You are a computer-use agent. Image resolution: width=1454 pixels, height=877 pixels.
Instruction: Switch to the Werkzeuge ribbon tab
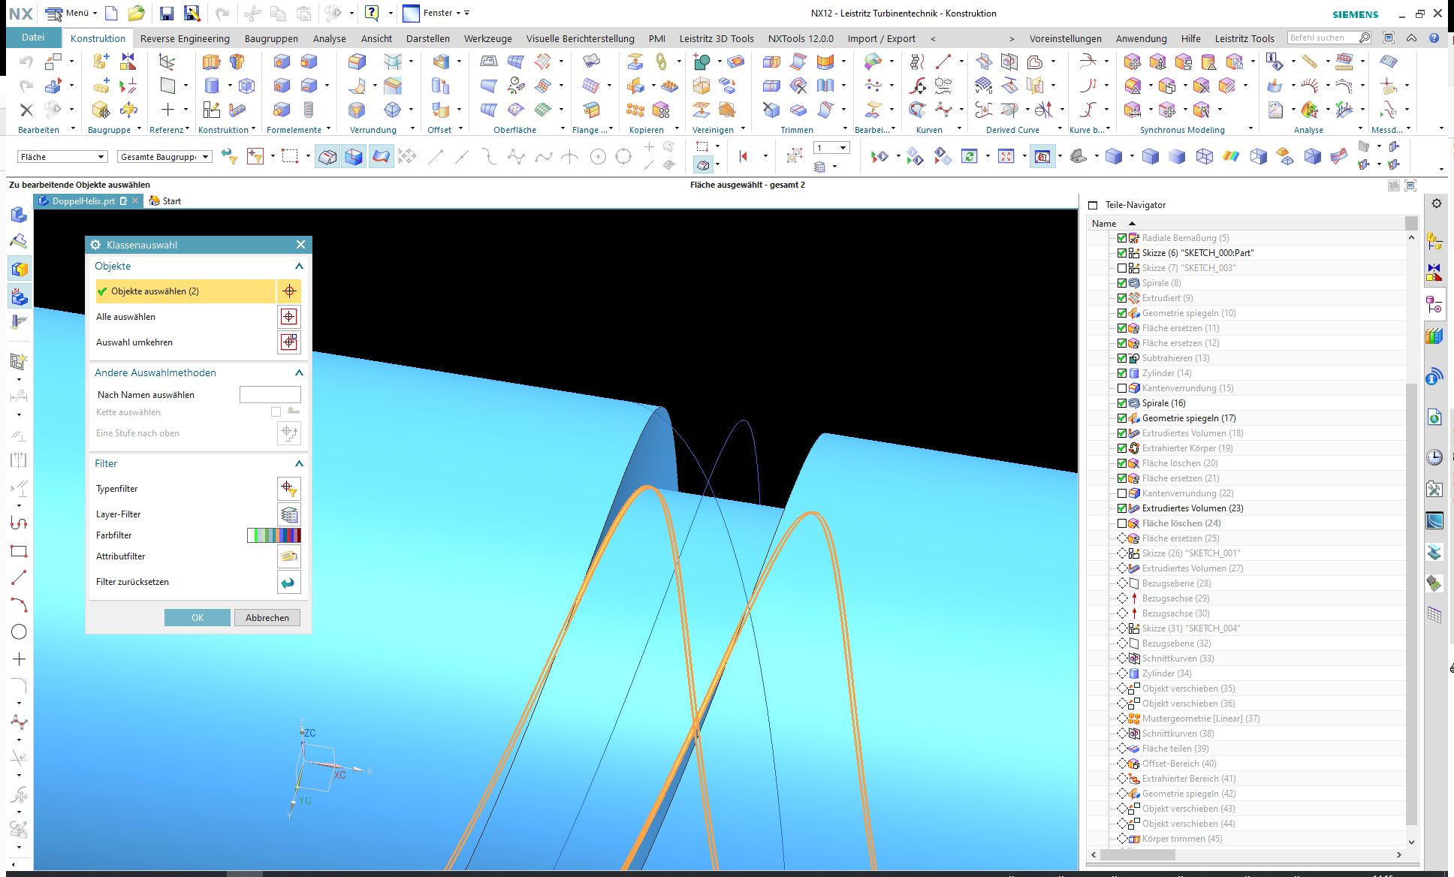pos(488,38)
